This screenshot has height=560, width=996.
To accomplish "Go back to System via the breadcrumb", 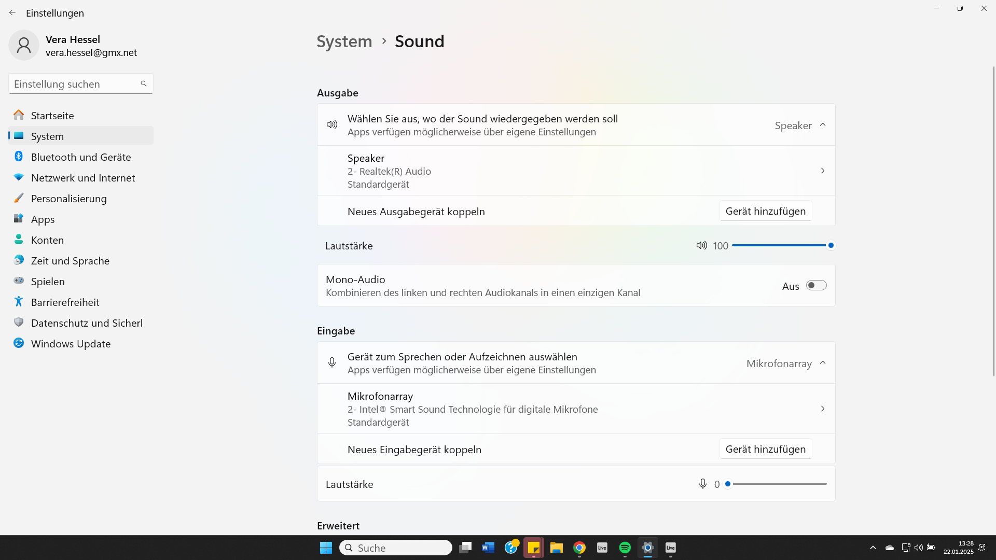I will click(344, 41).
